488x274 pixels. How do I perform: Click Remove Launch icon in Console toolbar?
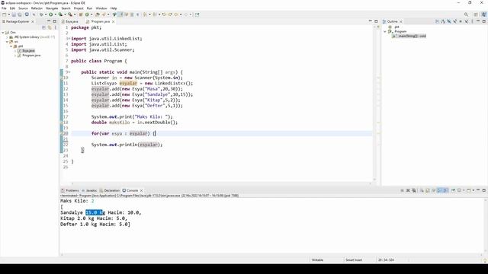[x=408, y=190]
